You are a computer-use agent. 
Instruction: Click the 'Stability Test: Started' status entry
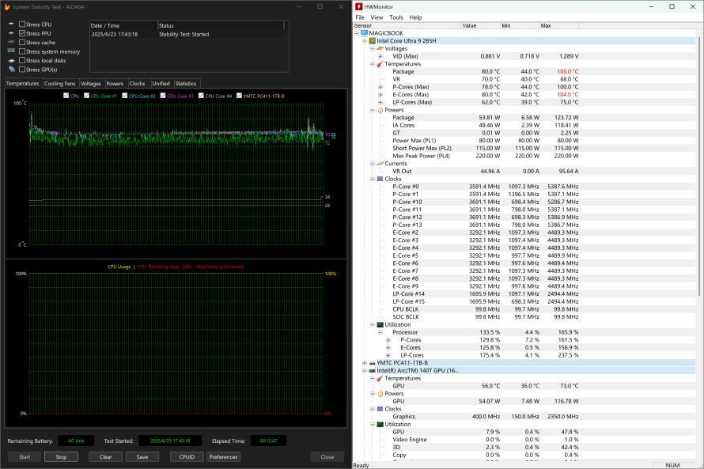[x=184, y=34]
